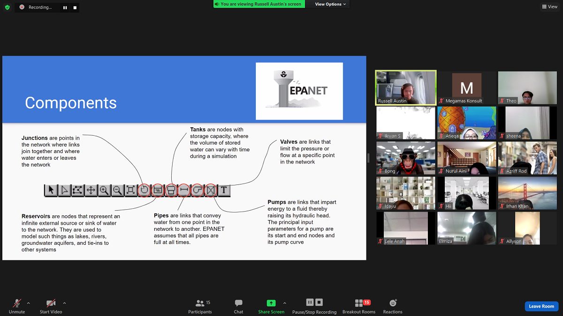This screenshot has height=316, width=563.
Task: Open the Reactions menu
Action: [393, 306]
